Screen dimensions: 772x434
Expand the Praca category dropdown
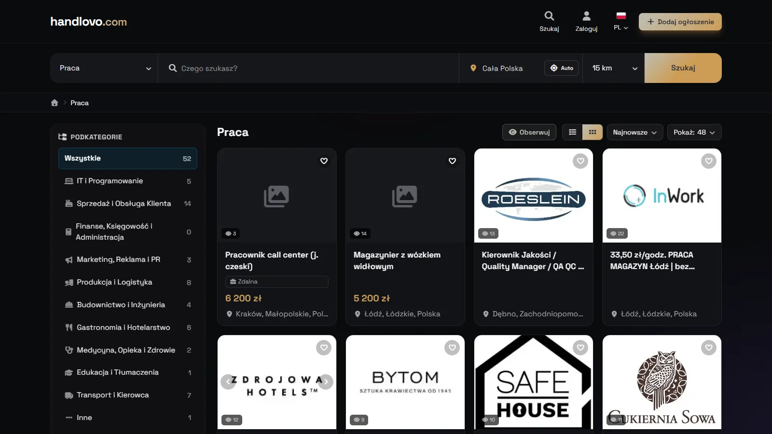(x=104, y=68)
